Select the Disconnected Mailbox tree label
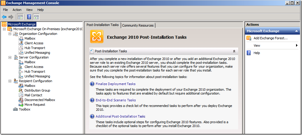302x135 pixels. (40, 100)
